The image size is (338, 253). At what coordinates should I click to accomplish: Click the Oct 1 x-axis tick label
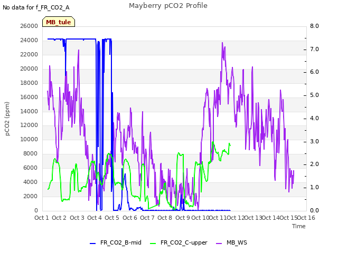[x=42, y=218]
